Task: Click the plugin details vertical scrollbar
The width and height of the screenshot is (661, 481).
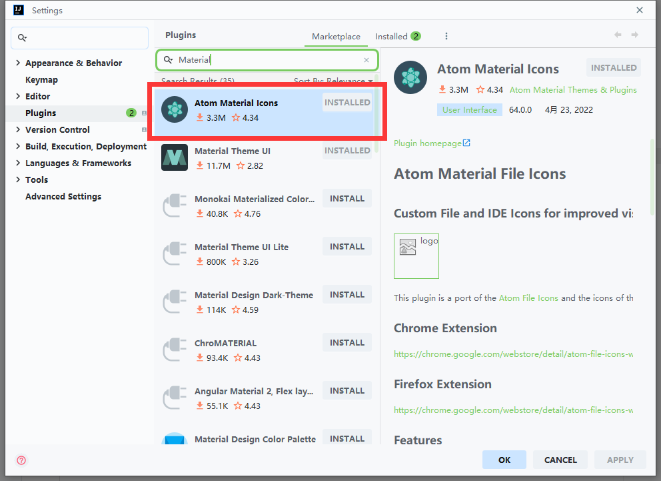Action: point(652,177)
